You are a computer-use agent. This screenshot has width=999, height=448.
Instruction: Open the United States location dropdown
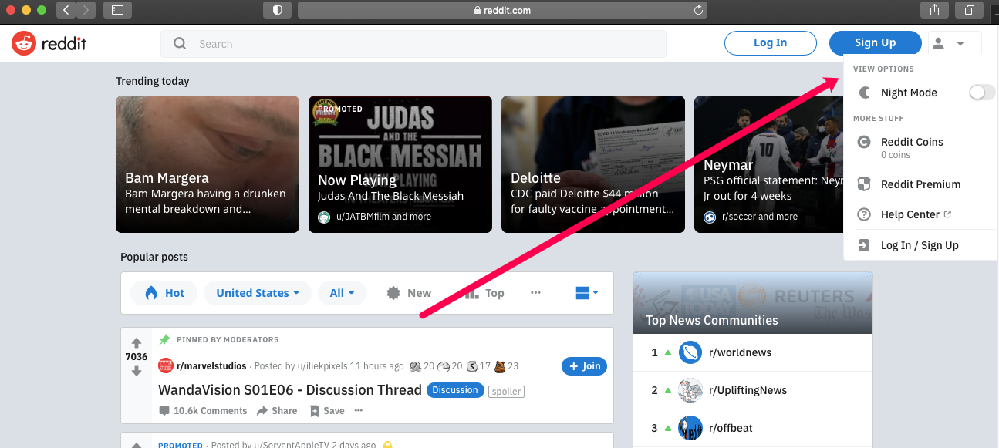click(x=257, y=293)
